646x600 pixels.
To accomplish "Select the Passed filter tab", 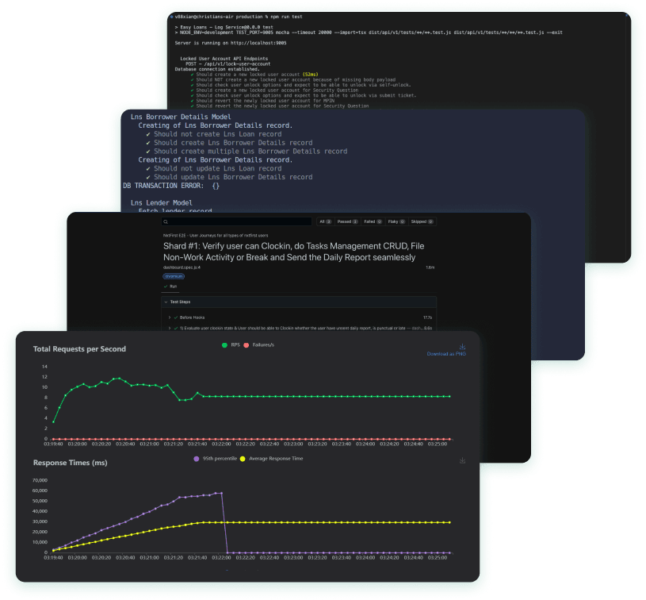I will click(347, 221).
